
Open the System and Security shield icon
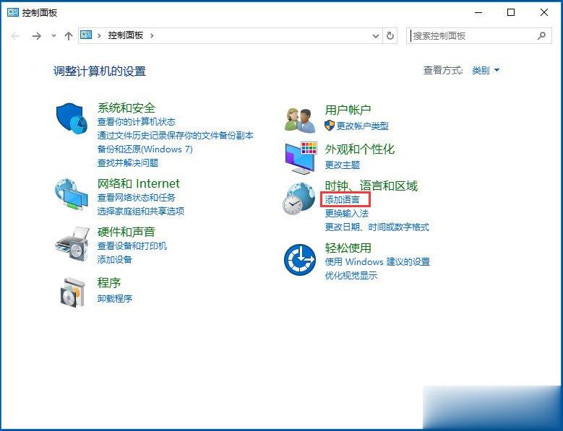click(x=72, y=118)
